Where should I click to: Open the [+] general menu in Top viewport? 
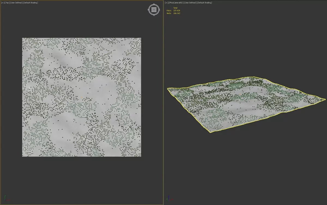[3, 3]
